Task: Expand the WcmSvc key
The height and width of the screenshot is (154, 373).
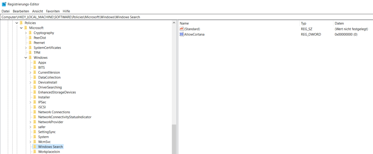Action: click(30, 142)
